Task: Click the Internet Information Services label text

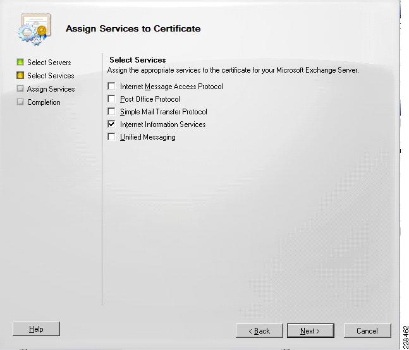Action: (x=162, y=124)
